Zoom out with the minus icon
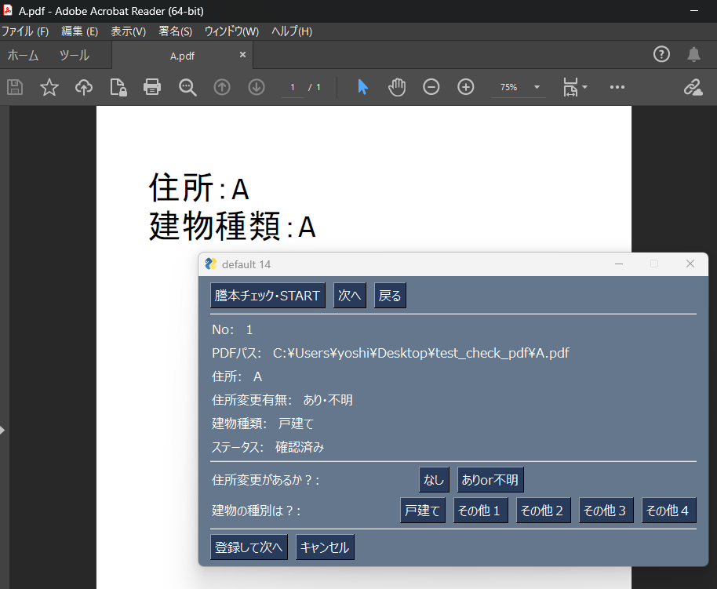This screenshot has height=589, width=717. pyautogui.click(x=431, y=87)
